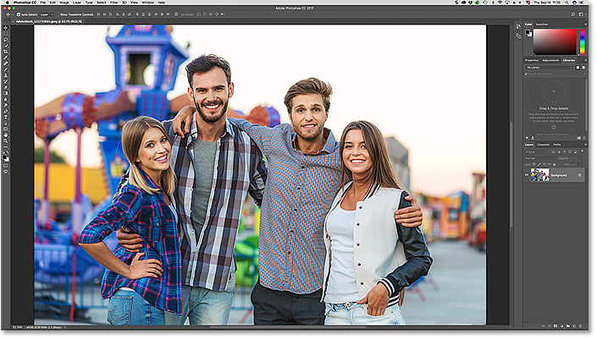Toggle layer filtering switch in Layers panel
This screenshot has width=597, height=338.
click(583, 152)
